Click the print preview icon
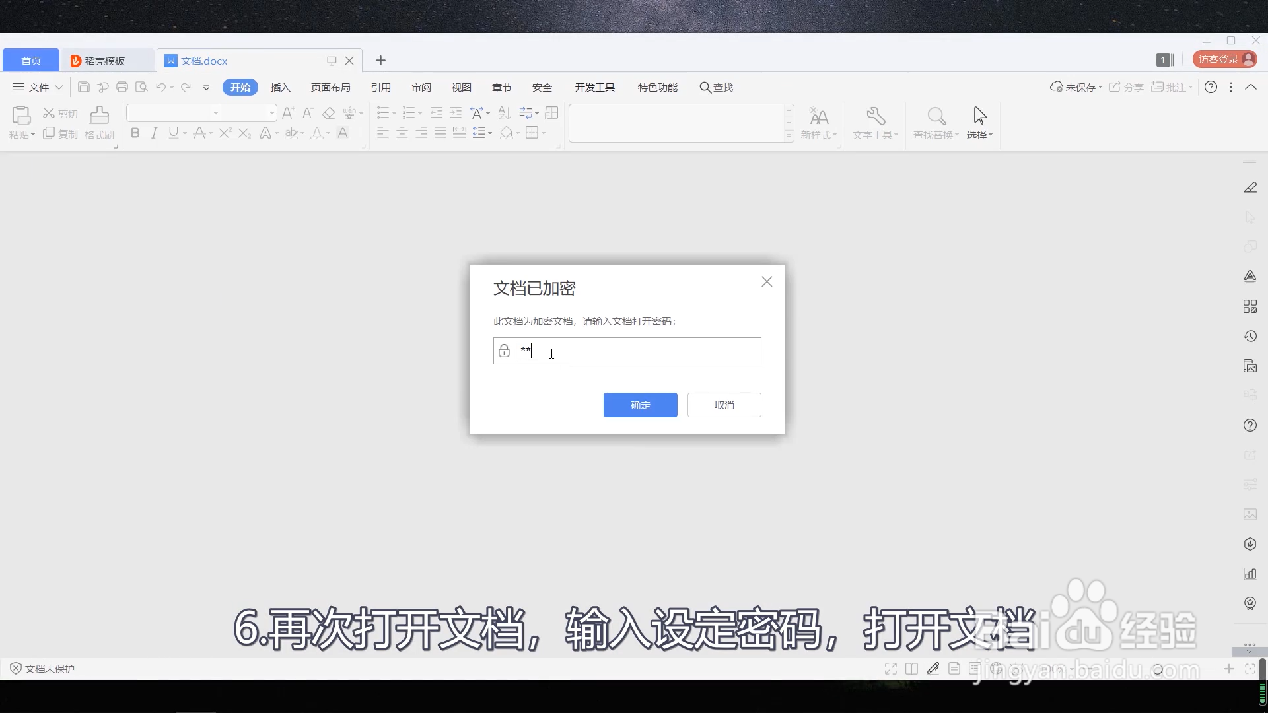Screen dimensions: 1268x713 (141, 87)
